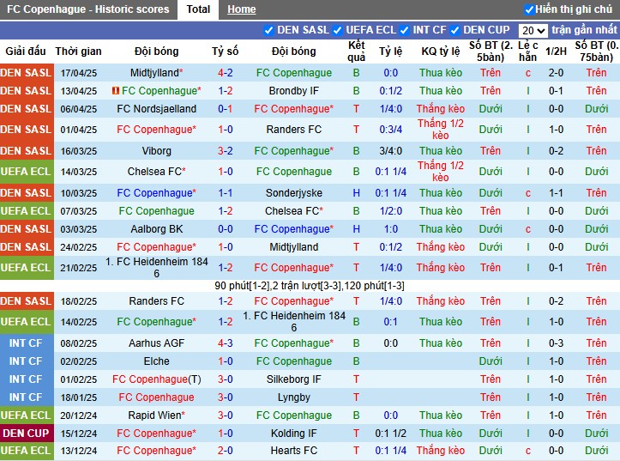Image resolution: width=620 pixels, height=461 pixels.
Task: Click the Sonderjyske team name
Action: (294, 193)
